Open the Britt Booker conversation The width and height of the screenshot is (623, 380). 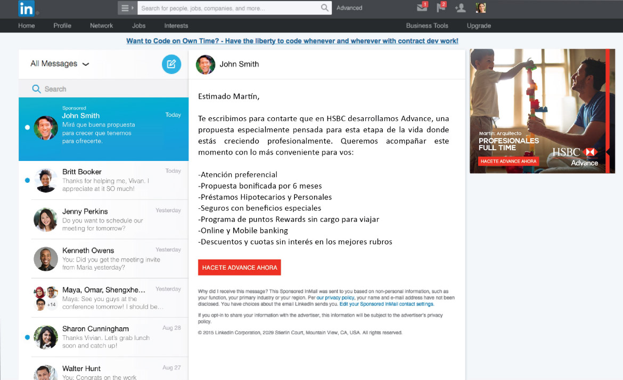(104, 181)
